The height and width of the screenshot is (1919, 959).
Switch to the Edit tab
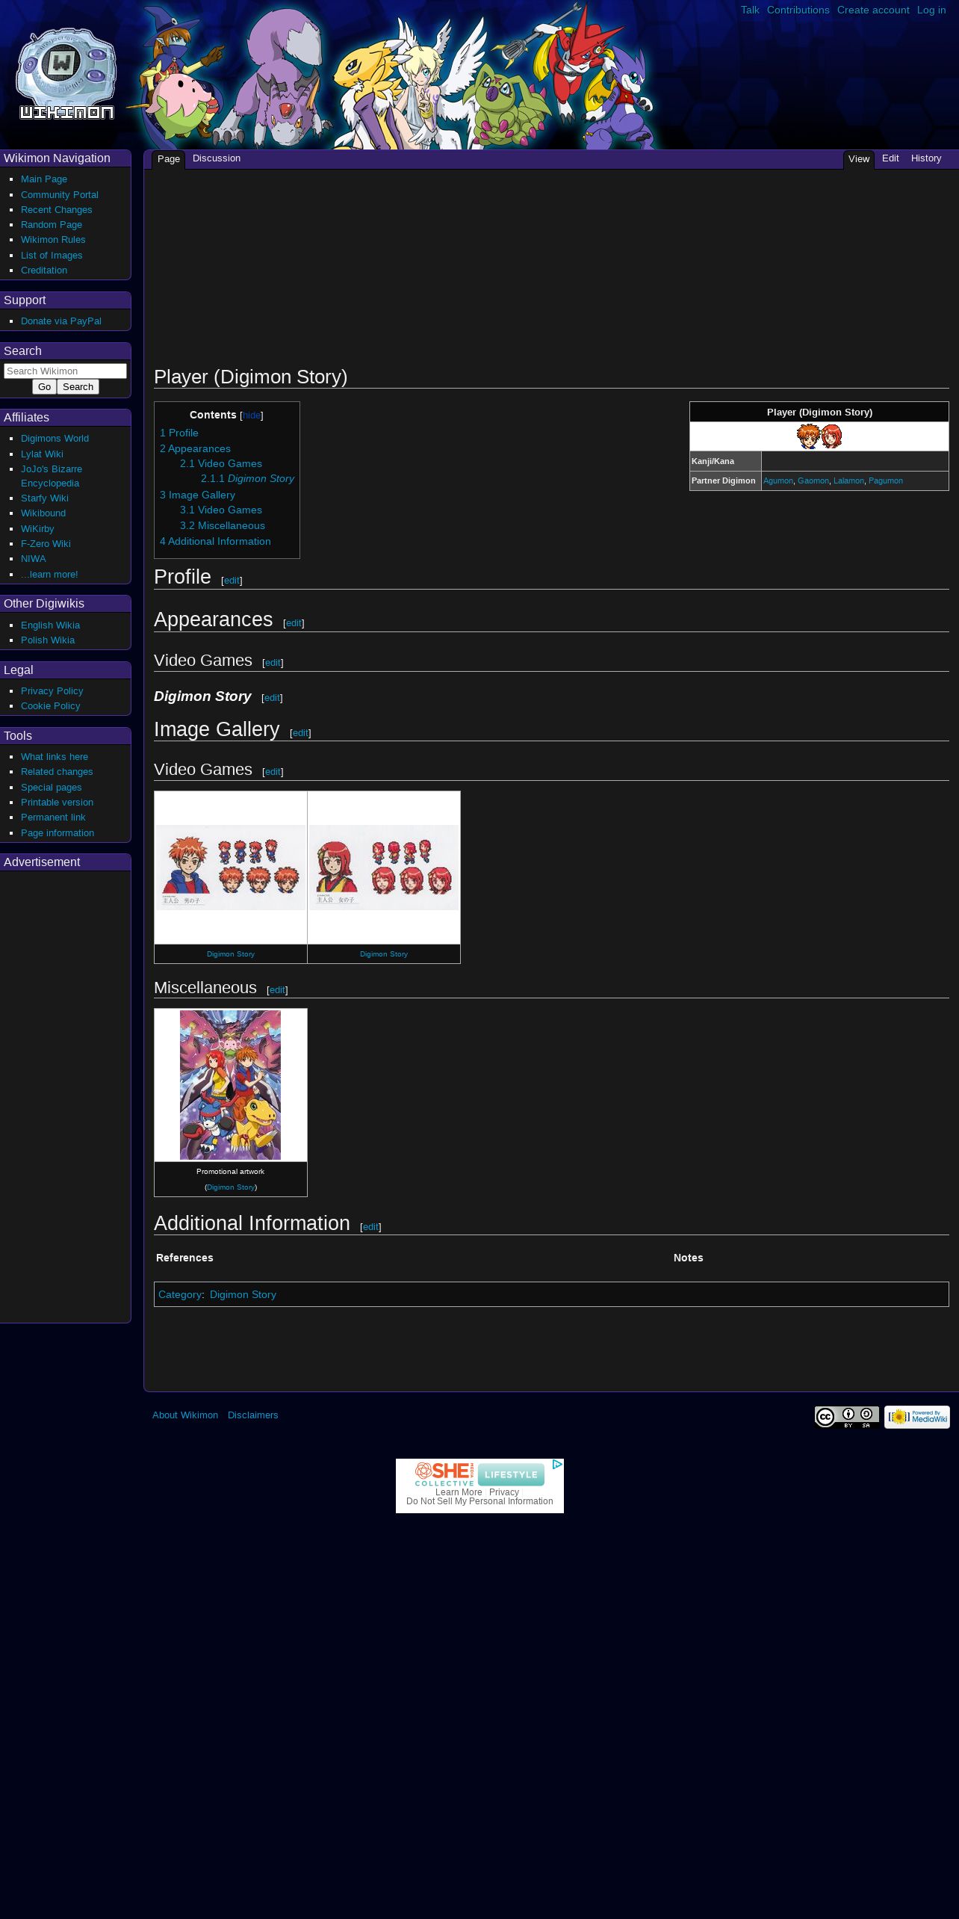890,158
